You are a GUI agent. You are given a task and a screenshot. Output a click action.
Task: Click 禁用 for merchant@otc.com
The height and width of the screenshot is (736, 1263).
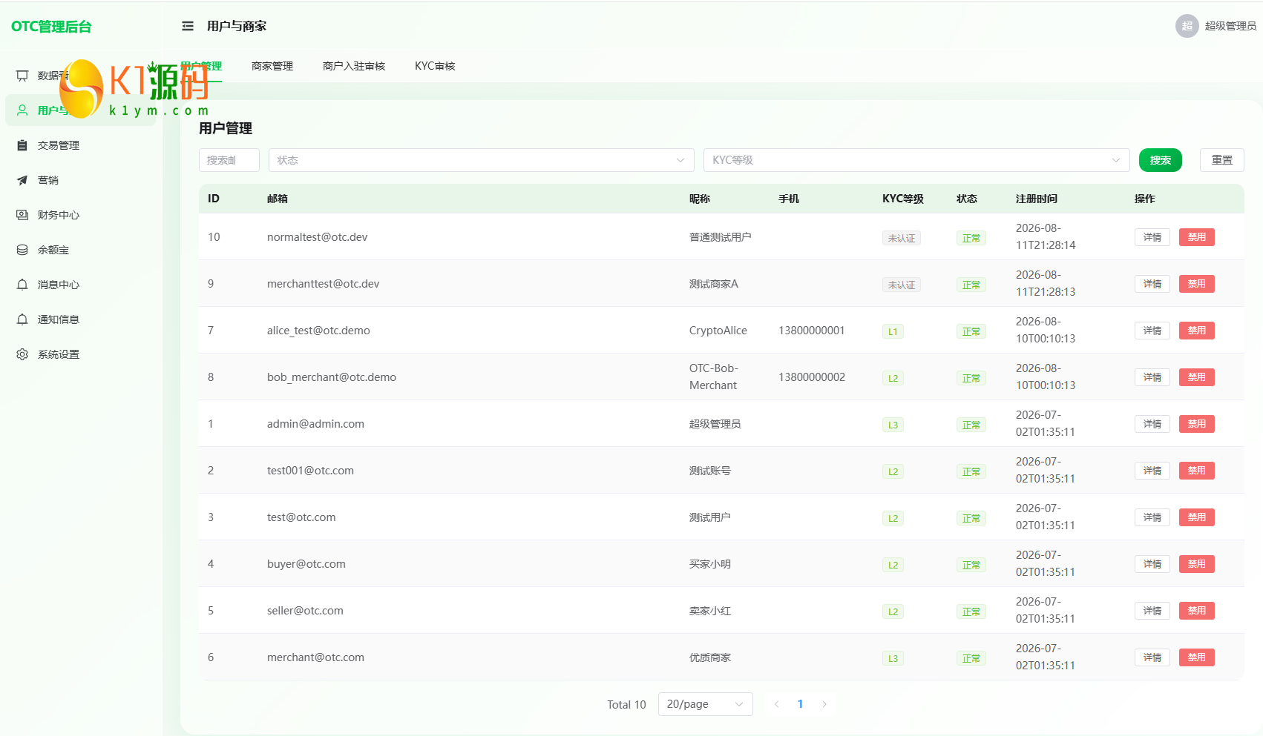1197,657
